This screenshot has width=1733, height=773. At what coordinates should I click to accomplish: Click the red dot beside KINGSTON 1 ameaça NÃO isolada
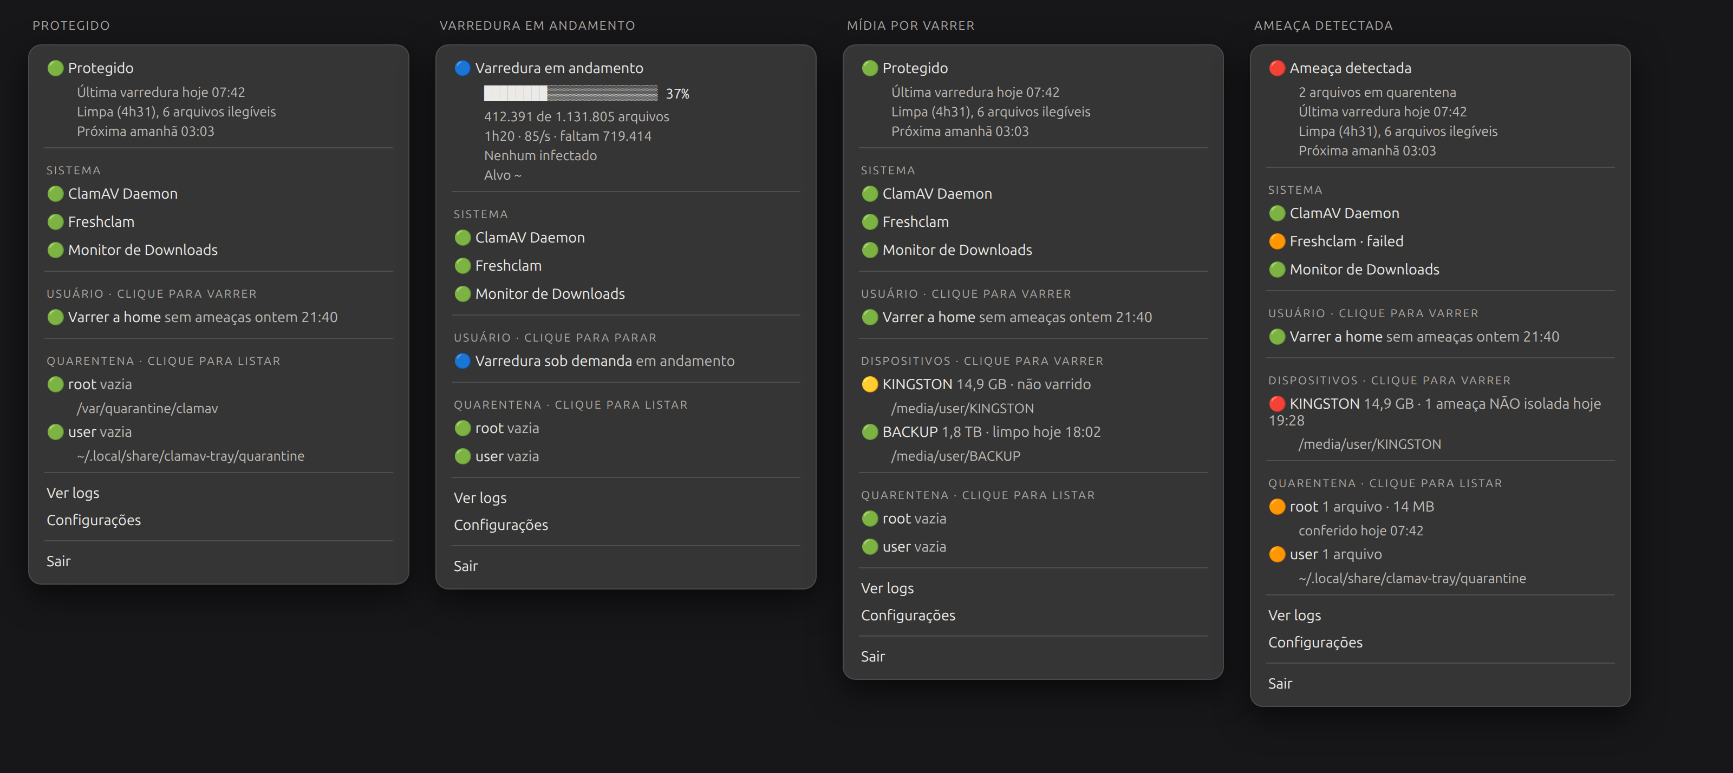point(1276,404)
